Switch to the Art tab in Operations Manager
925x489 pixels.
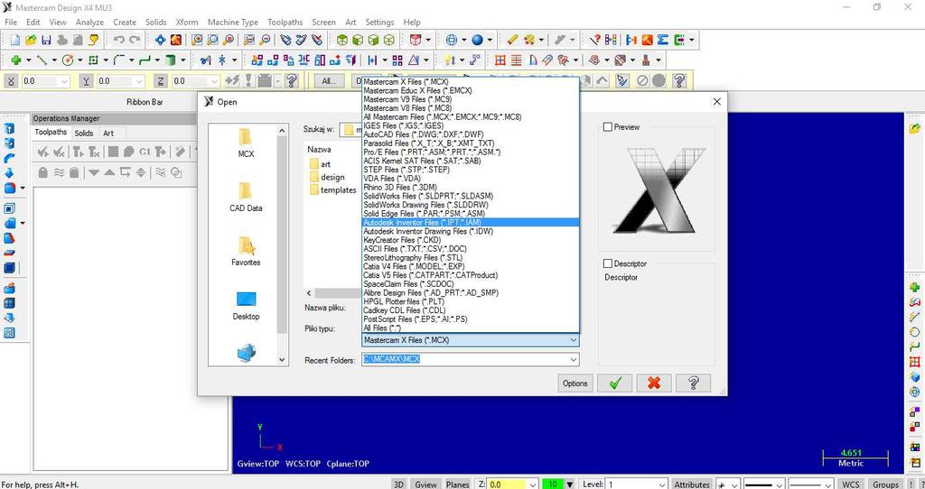pos(108,134)
